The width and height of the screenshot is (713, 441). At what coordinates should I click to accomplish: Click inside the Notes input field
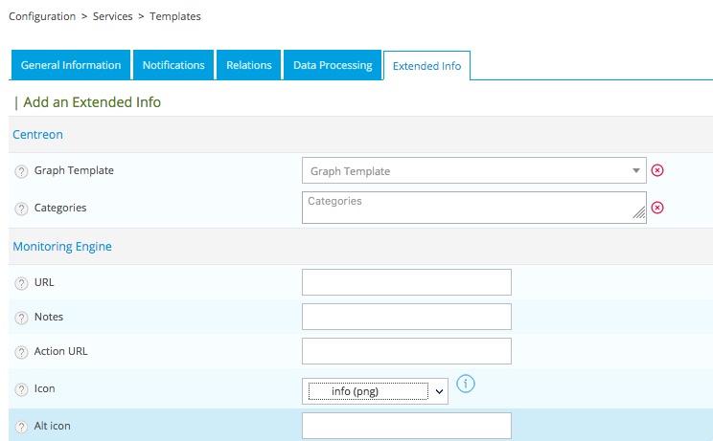pyautogui.click(x=406, y=317)
